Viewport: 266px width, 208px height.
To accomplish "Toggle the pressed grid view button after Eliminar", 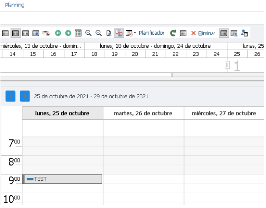I will 224,33.
